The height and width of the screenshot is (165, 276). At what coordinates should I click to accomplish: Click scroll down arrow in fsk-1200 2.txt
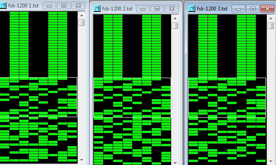[x=175, y=163]
